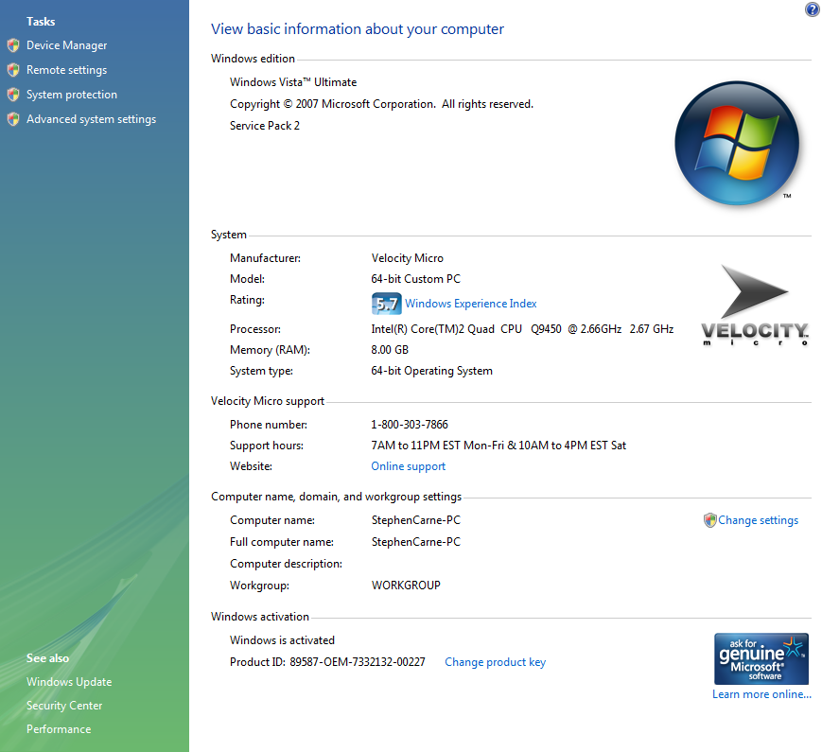Click the See also heading
The width and height of the screenshot is (822, 752).
click(x=47, y=658)
